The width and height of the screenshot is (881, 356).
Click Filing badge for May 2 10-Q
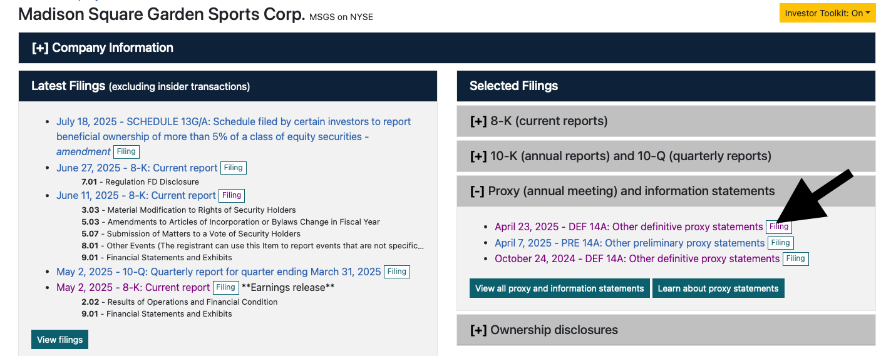[x=397, y=272]
